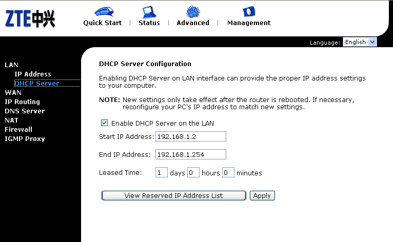Screen dimensions: 393x242
Task: Click the DHCP Server Configuration heading
Action: [145, 64]
